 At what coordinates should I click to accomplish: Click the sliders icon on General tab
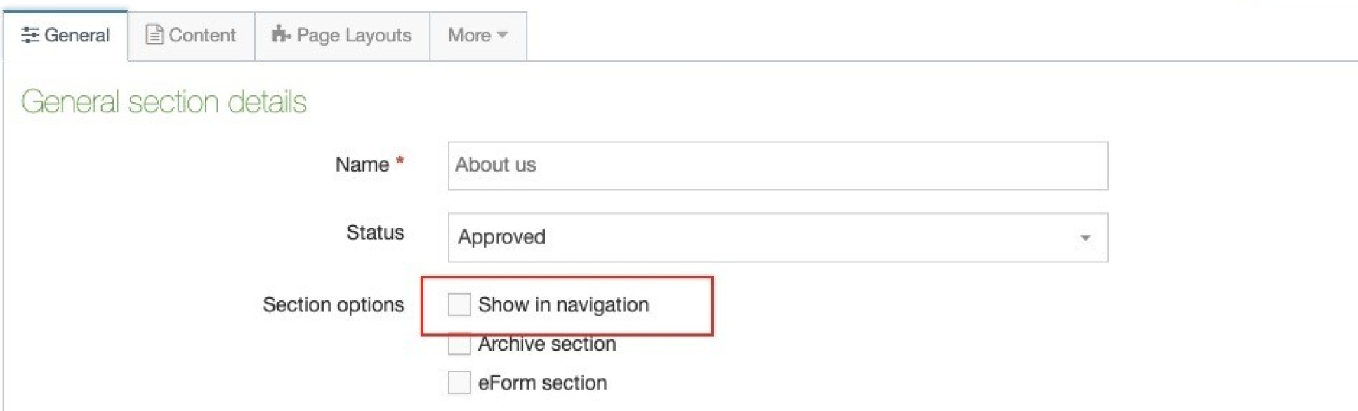click(29, 35)
